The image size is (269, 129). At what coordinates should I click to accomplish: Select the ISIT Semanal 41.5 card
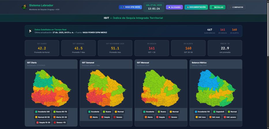[x=78, y=48]
